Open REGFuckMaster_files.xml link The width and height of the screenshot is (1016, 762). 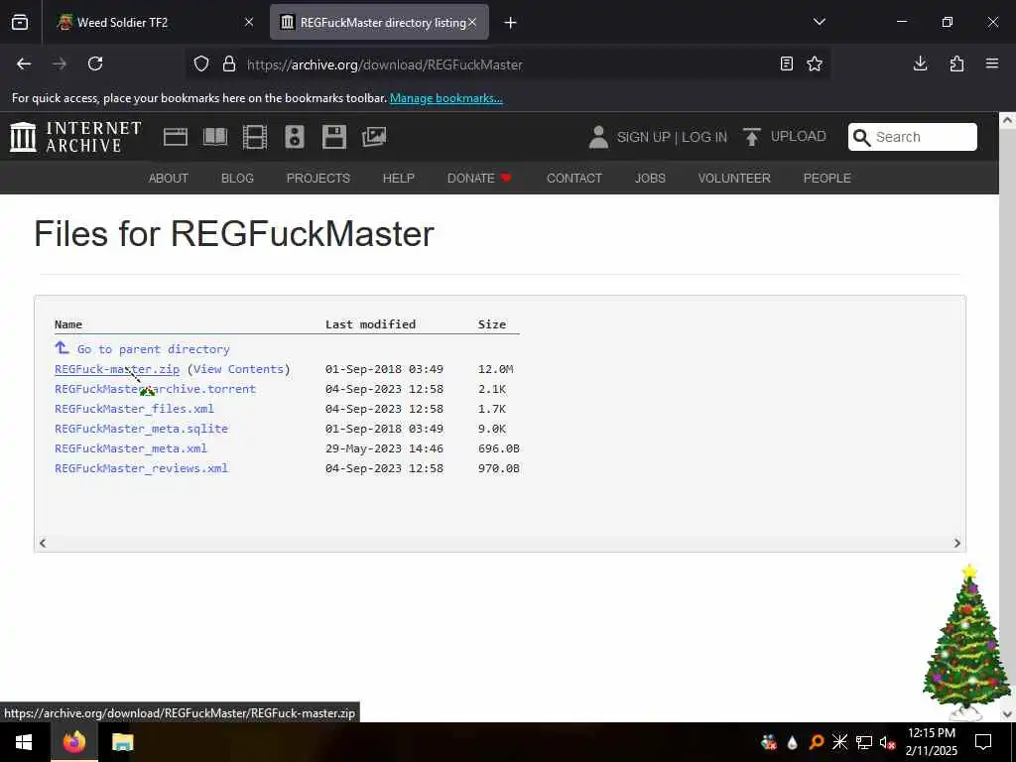tap(134, 409)
